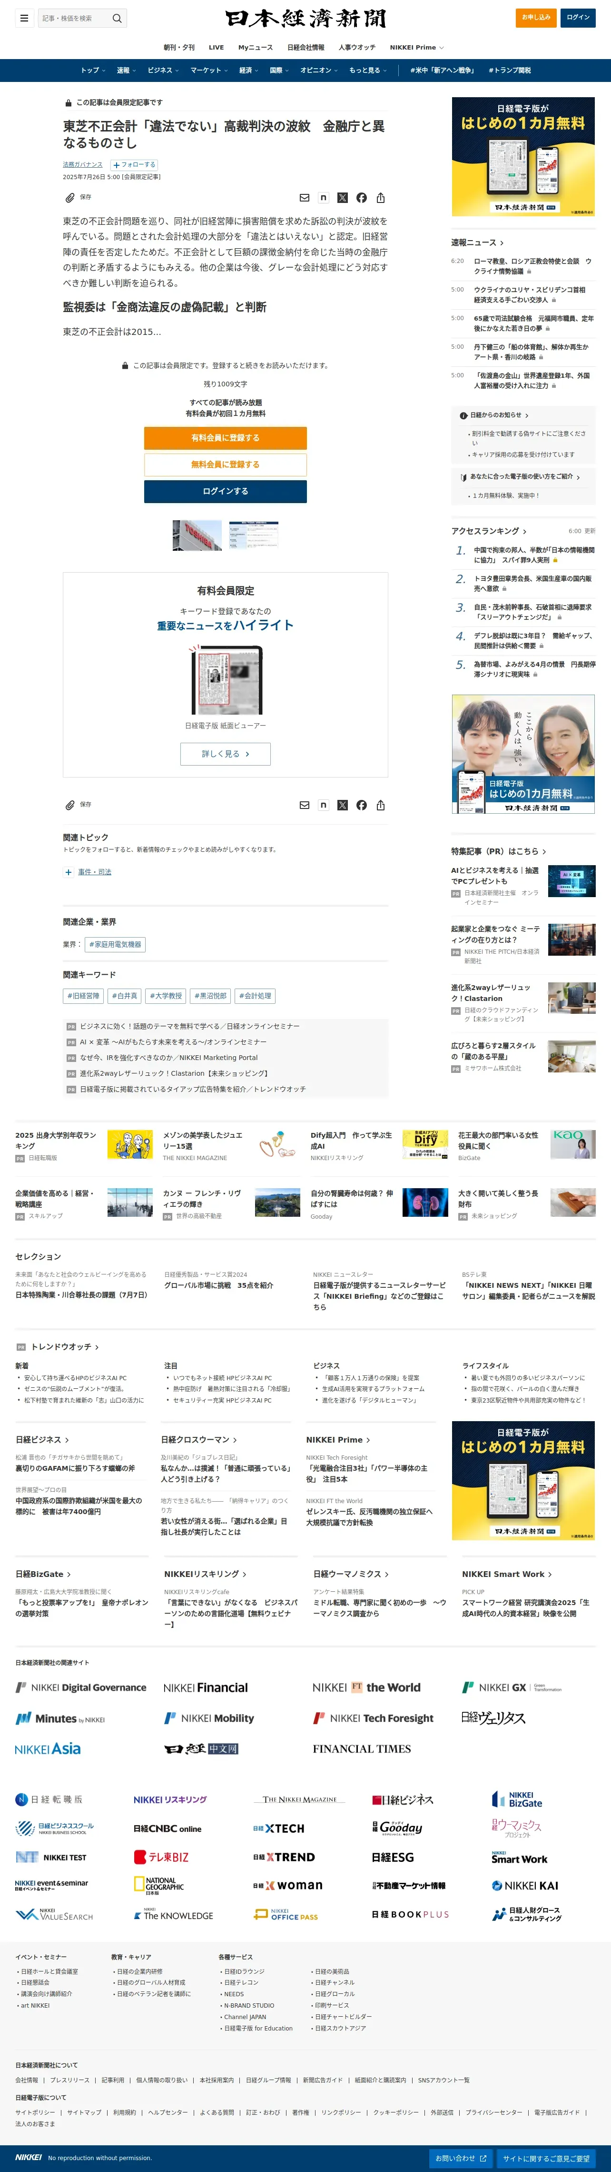Follow 法務ガバナンス with フォローする button
Screen dimensions: 611x2172
[x=134, y=164]
